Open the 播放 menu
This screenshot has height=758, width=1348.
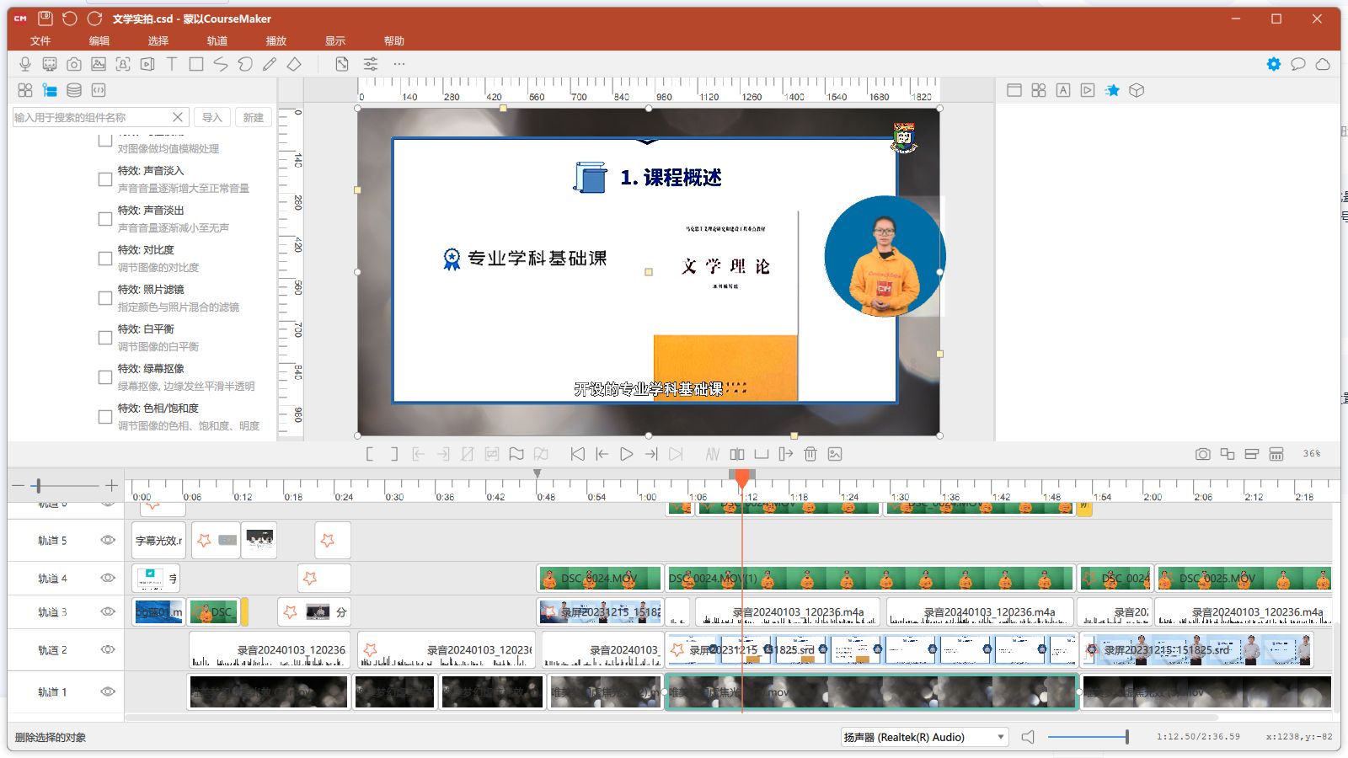276,40
